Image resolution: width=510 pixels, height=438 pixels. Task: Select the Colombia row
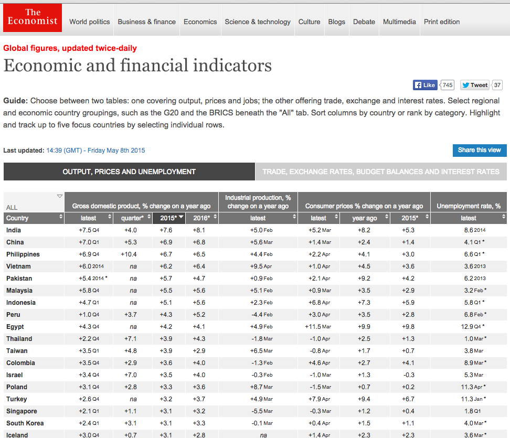(x=255, y=362)
